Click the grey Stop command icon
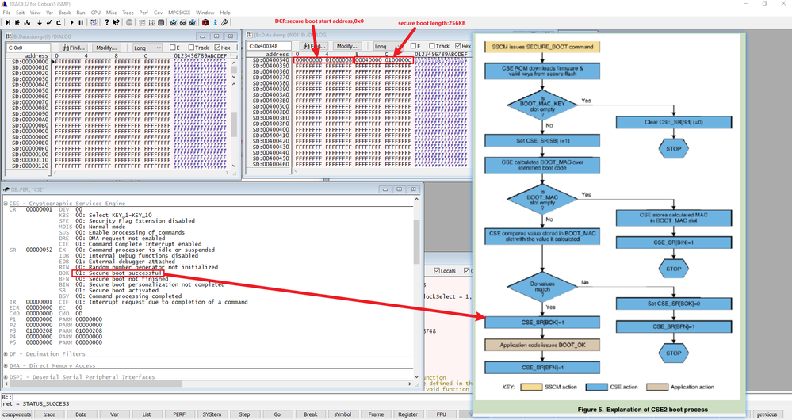Screen dimensions: 792x420 (129, 22)
